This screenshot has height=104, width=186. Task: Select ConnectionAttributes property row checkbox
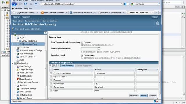point(51,73)
